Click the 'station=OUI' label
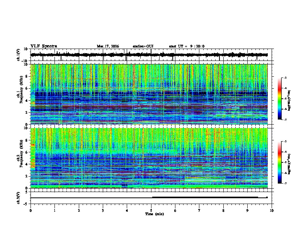This screenshot has height=236, width=306. click(143, 46)
